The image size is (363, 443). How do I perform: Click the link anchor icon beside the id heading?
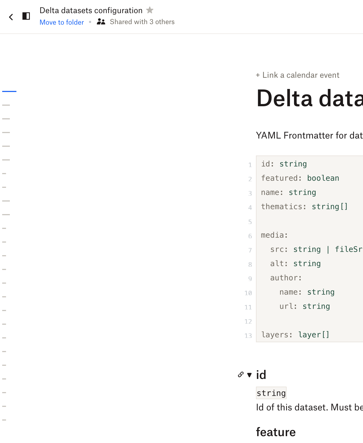pyautogui.click(x=241, y=375)
